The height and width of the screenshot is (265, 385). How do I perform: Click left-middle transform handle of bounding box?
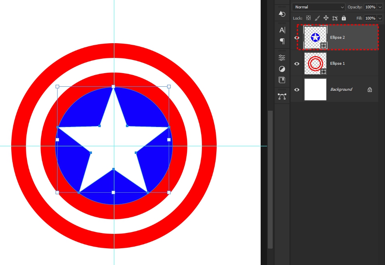tap(58, 139)
